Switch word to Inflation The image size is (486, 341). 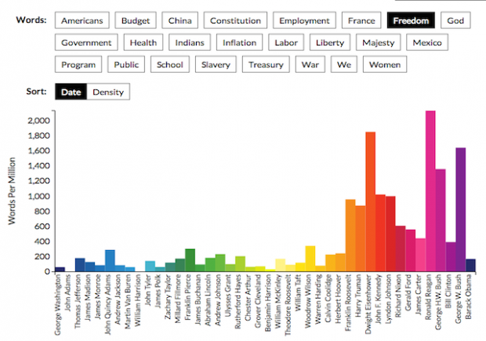(x=238, y=42)
